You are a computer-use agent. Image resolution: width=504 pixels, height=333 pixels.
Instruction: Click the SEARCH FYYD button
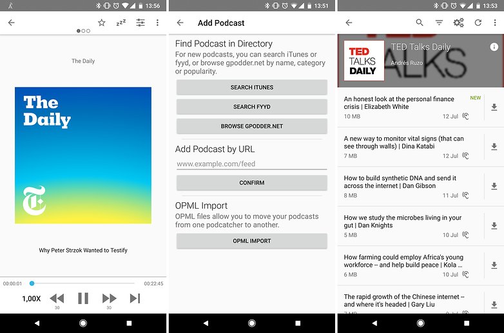[252, 107]
